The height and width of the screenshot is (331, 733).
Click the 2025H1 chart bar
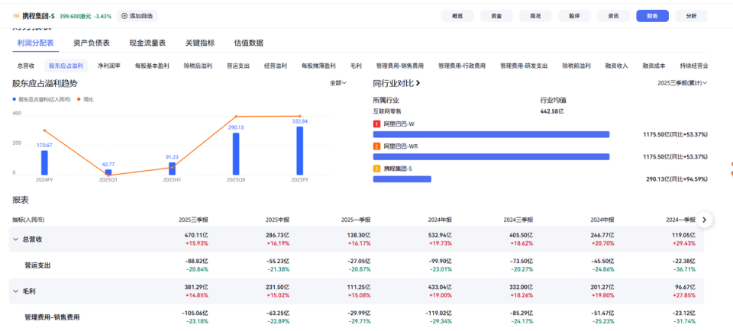click(x=172, y=169)
